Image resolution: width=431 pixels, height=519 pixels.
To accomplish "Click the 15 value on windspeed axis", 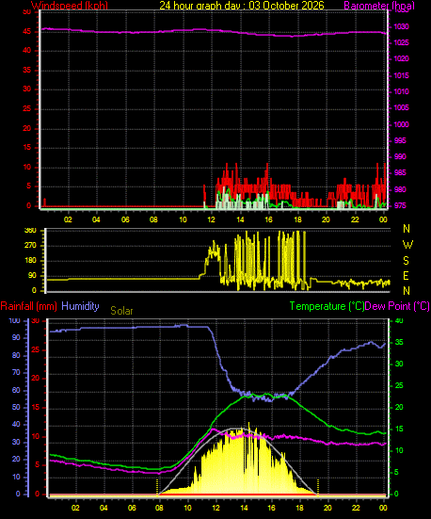I will point(26,148).
